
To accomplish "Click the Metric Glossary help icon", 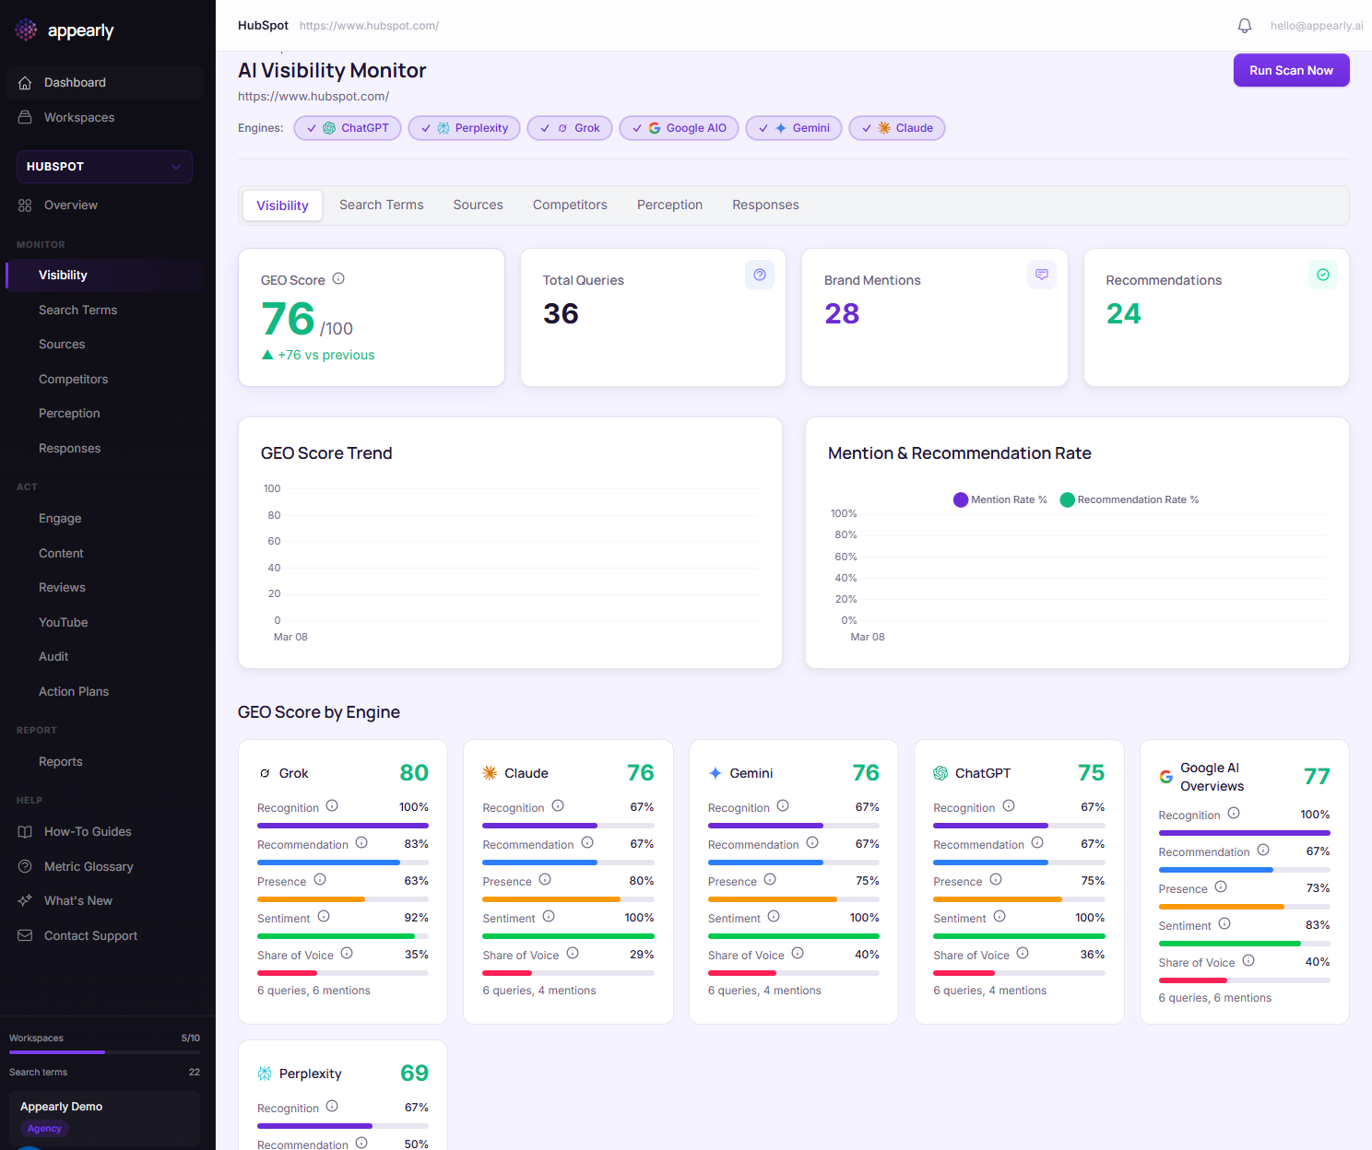I will click(x=24, y=866).
